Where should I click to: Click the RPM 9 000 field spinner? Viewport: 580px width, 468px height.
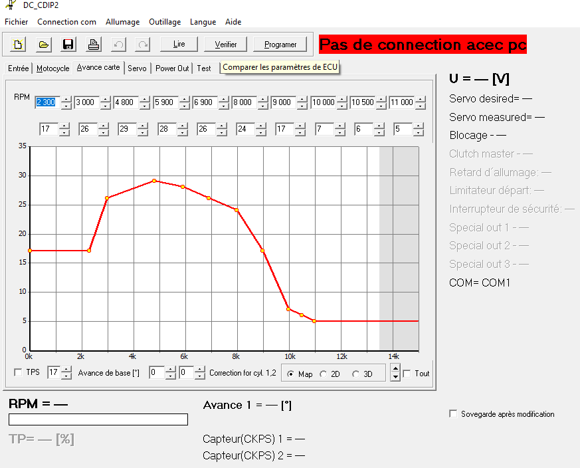click(302, 102)
